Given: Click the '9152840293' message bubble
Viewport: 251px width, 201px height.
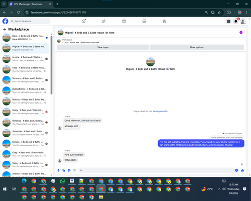Looking at the screenshot, I should tap(70, 160).
